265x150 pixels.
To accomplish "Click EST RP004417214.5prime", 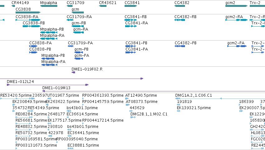I will click(103, 120).
